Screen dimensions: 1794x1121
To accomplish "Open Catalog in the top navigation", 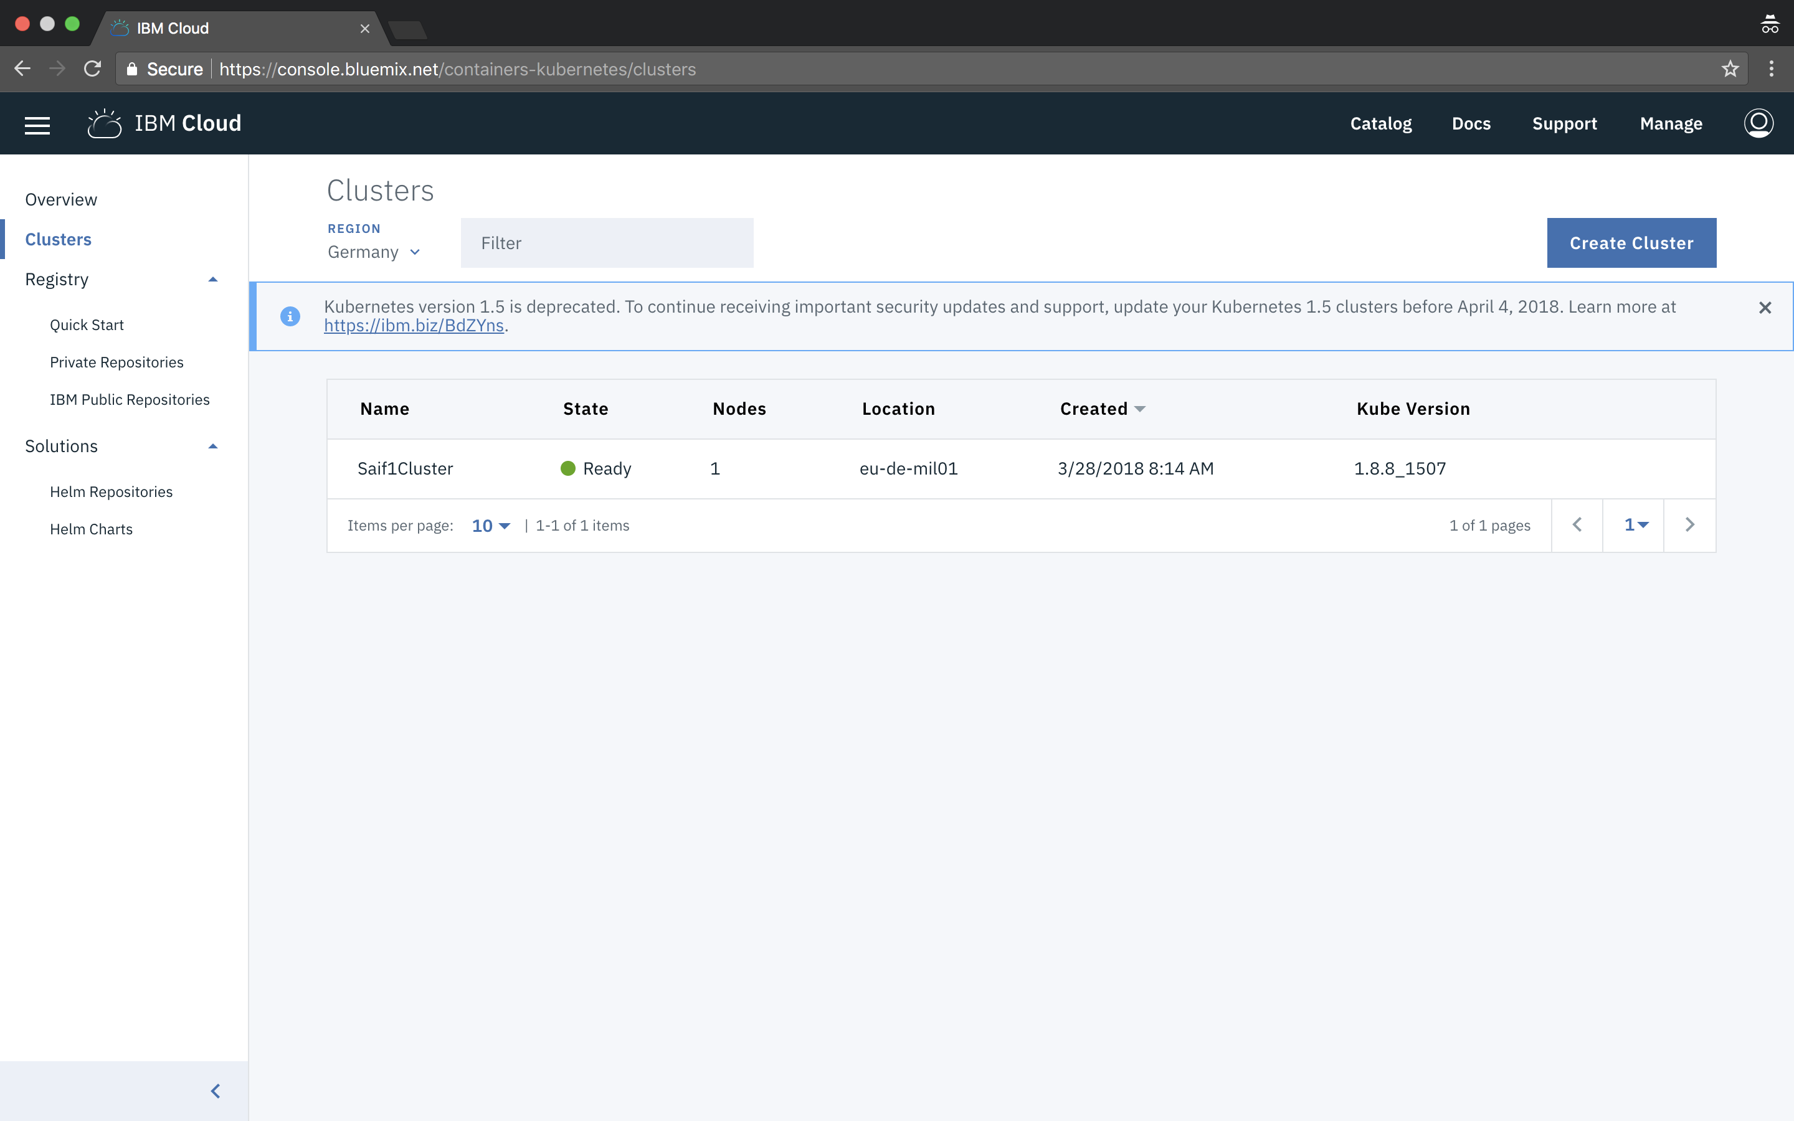I will 1380,124.
